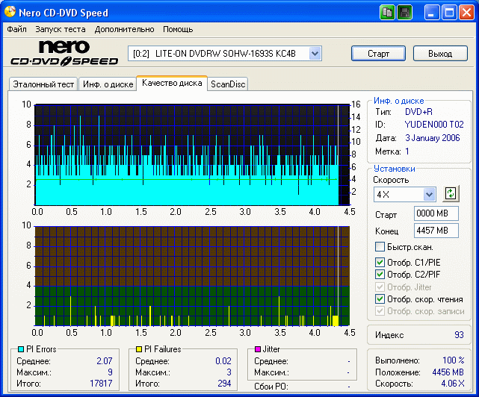The image size is (479, 397).
Task: Toggle the Отобр. C1/PIE checkbox
Action: point(380,263)
